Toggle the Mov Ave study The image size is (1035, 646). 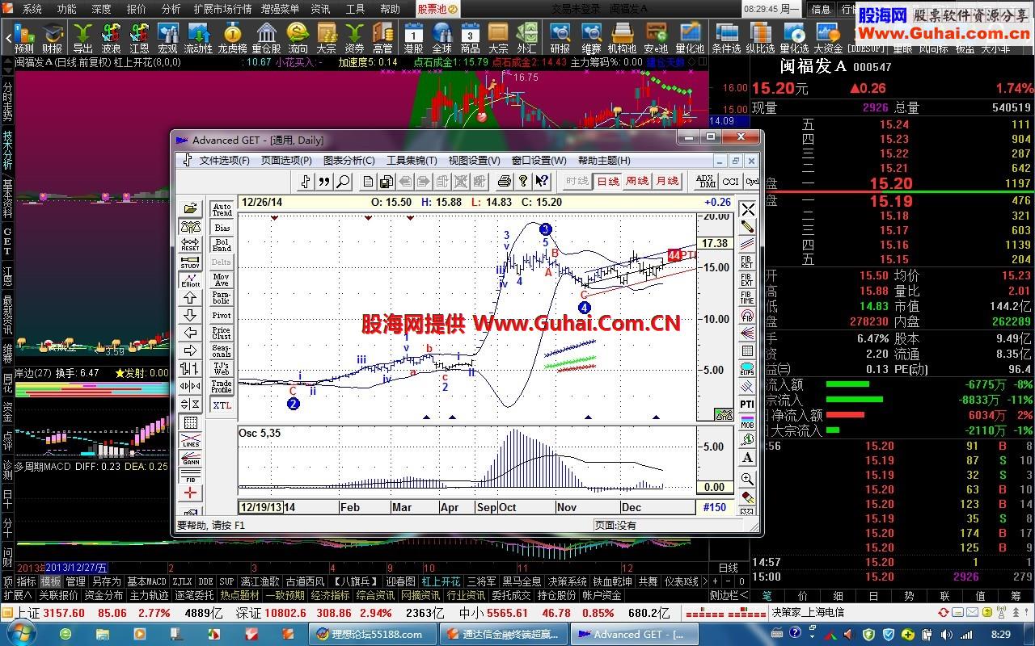coord(222,280)
